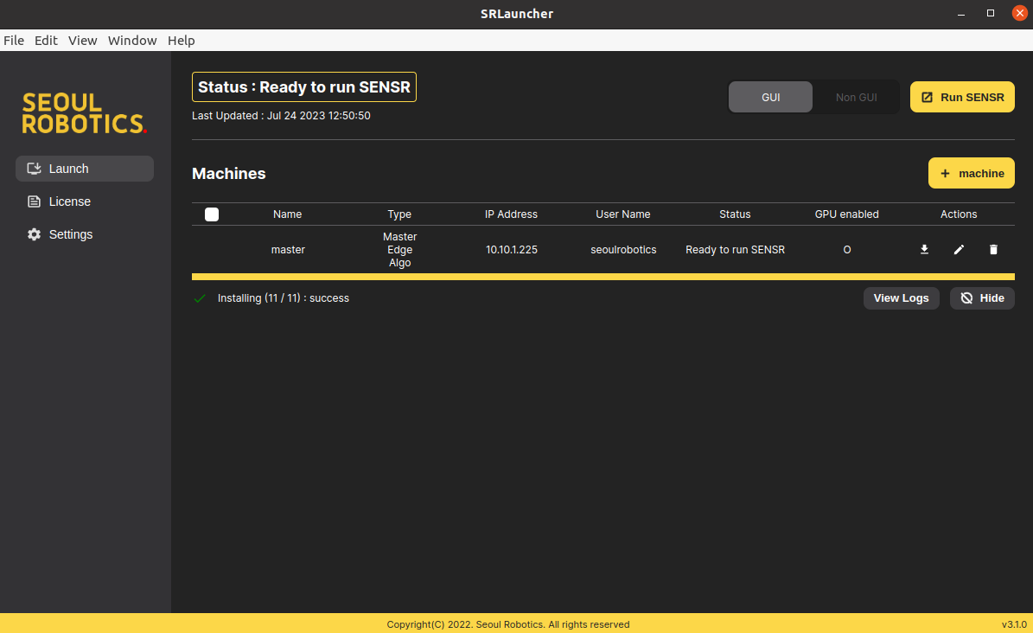Toggle the select-all machines checkbox

[212, 214]
